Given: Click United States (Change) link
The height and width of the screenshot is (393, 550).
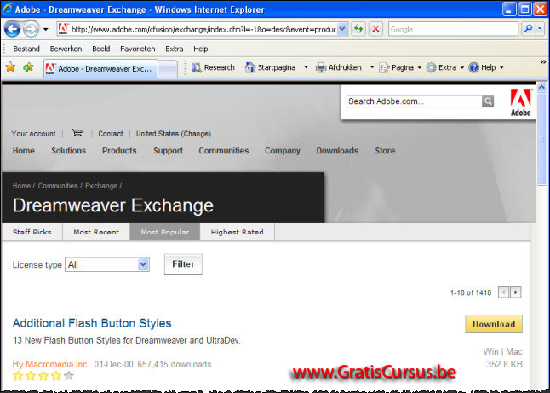Looking at the screenshot, I should click(x=174, y=134).
